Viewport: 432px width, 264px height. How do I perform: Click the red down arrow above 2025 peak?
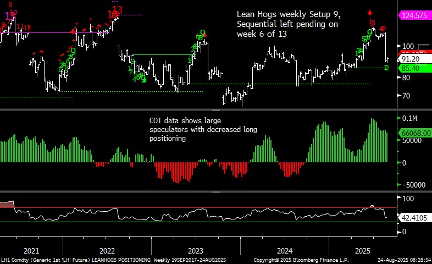(370, 12)
